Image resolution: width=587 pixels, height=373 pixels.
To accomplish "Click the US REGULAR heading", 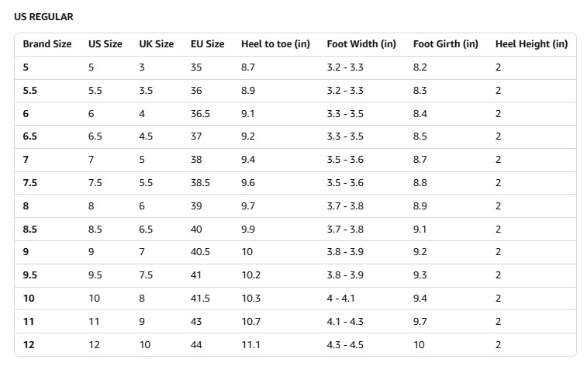I will (43, 17).
